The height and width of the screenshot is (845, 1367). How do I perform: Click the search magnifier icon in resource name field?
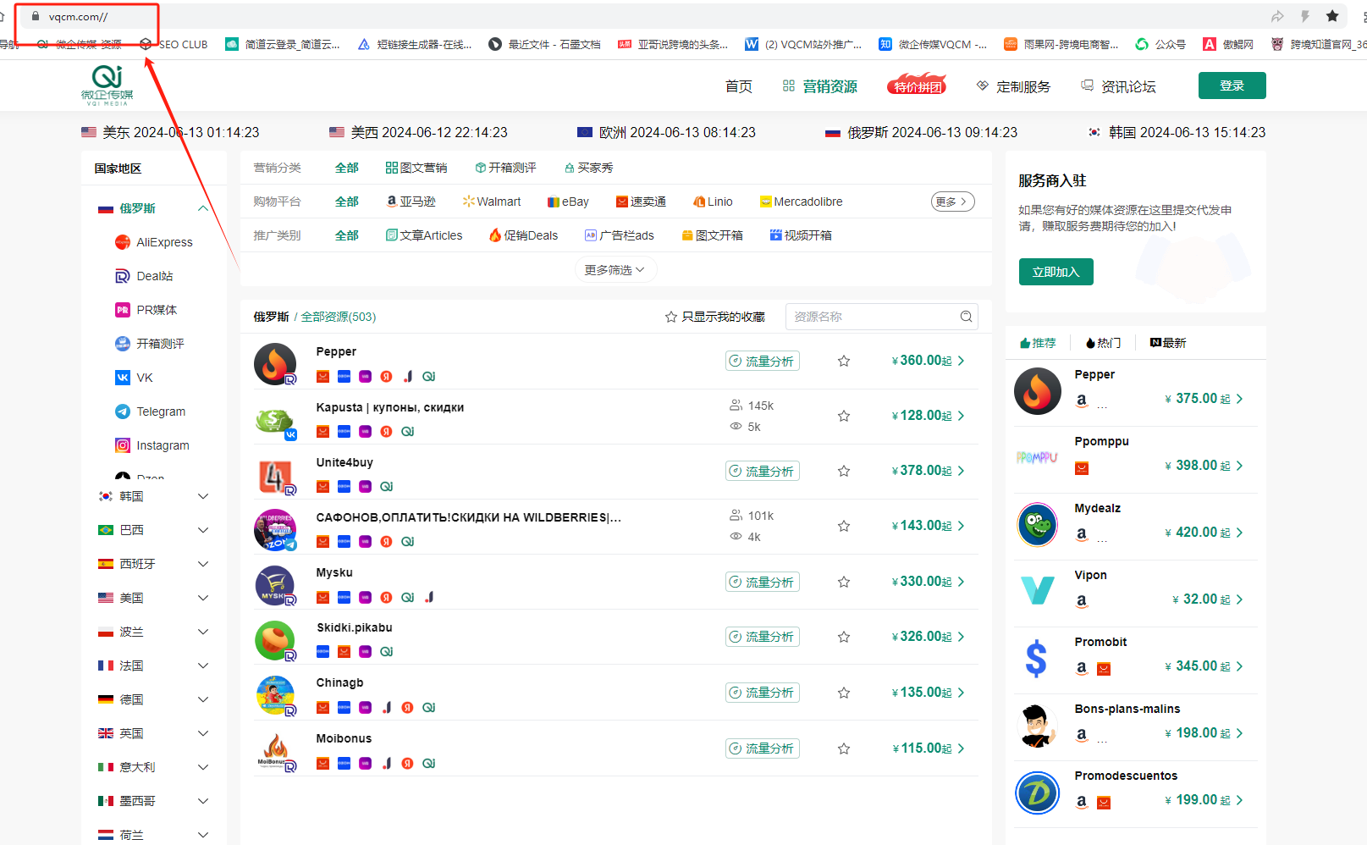pos(966,317)
